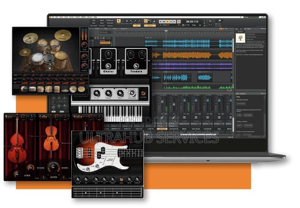The image size is (300, 208).
Task: Click the Chorus pedal depth knob
Action: tap(108, 54)
